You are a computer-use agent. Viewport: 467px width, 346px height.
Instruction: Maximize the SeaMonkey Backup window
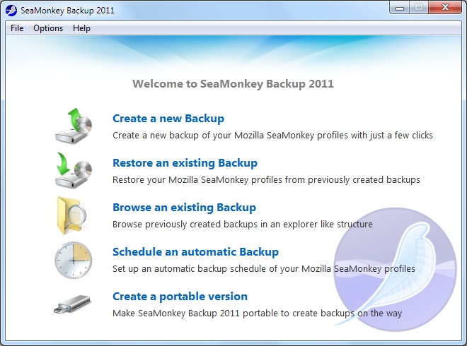tap(419, 8)
